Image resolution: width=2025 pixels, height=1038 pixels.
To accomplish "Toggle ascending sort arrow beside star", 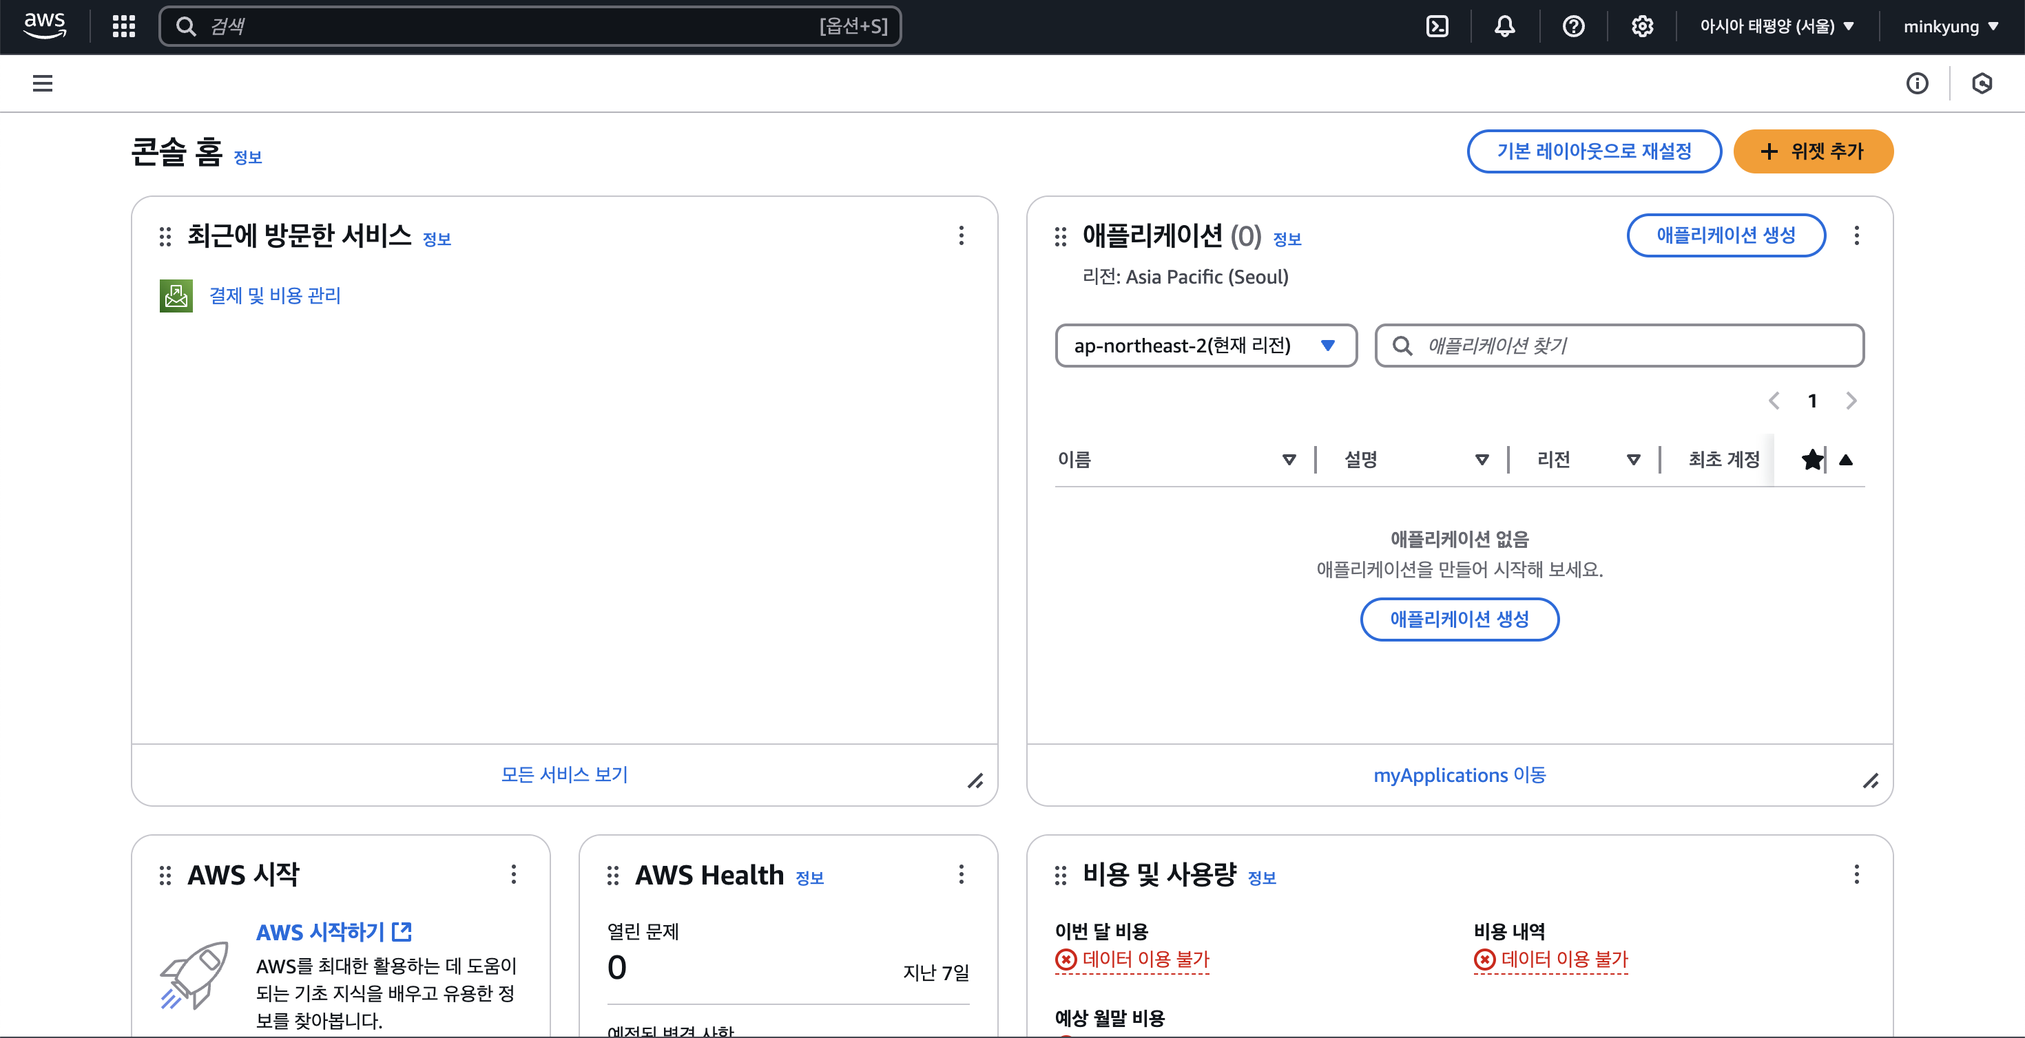I will pyautogui.click(x=1846, y=460).
